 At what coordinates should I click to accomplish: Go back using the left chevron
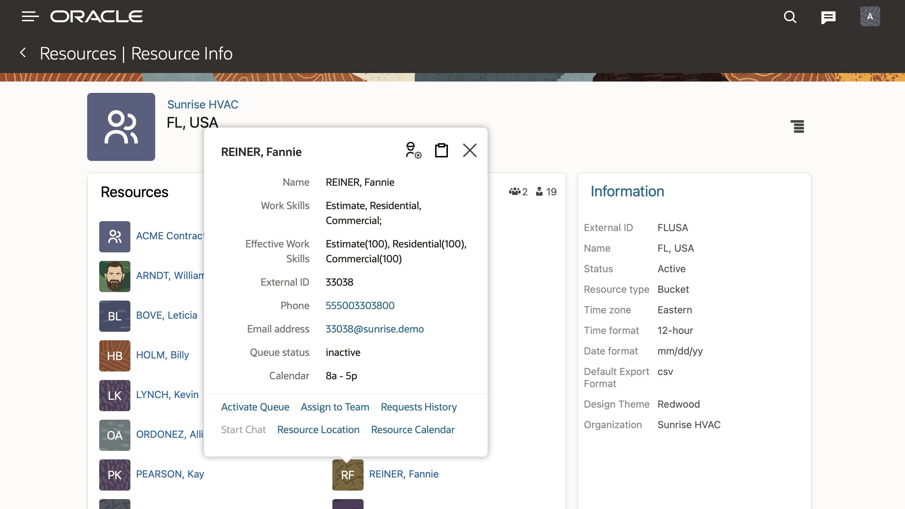(23, 53)
